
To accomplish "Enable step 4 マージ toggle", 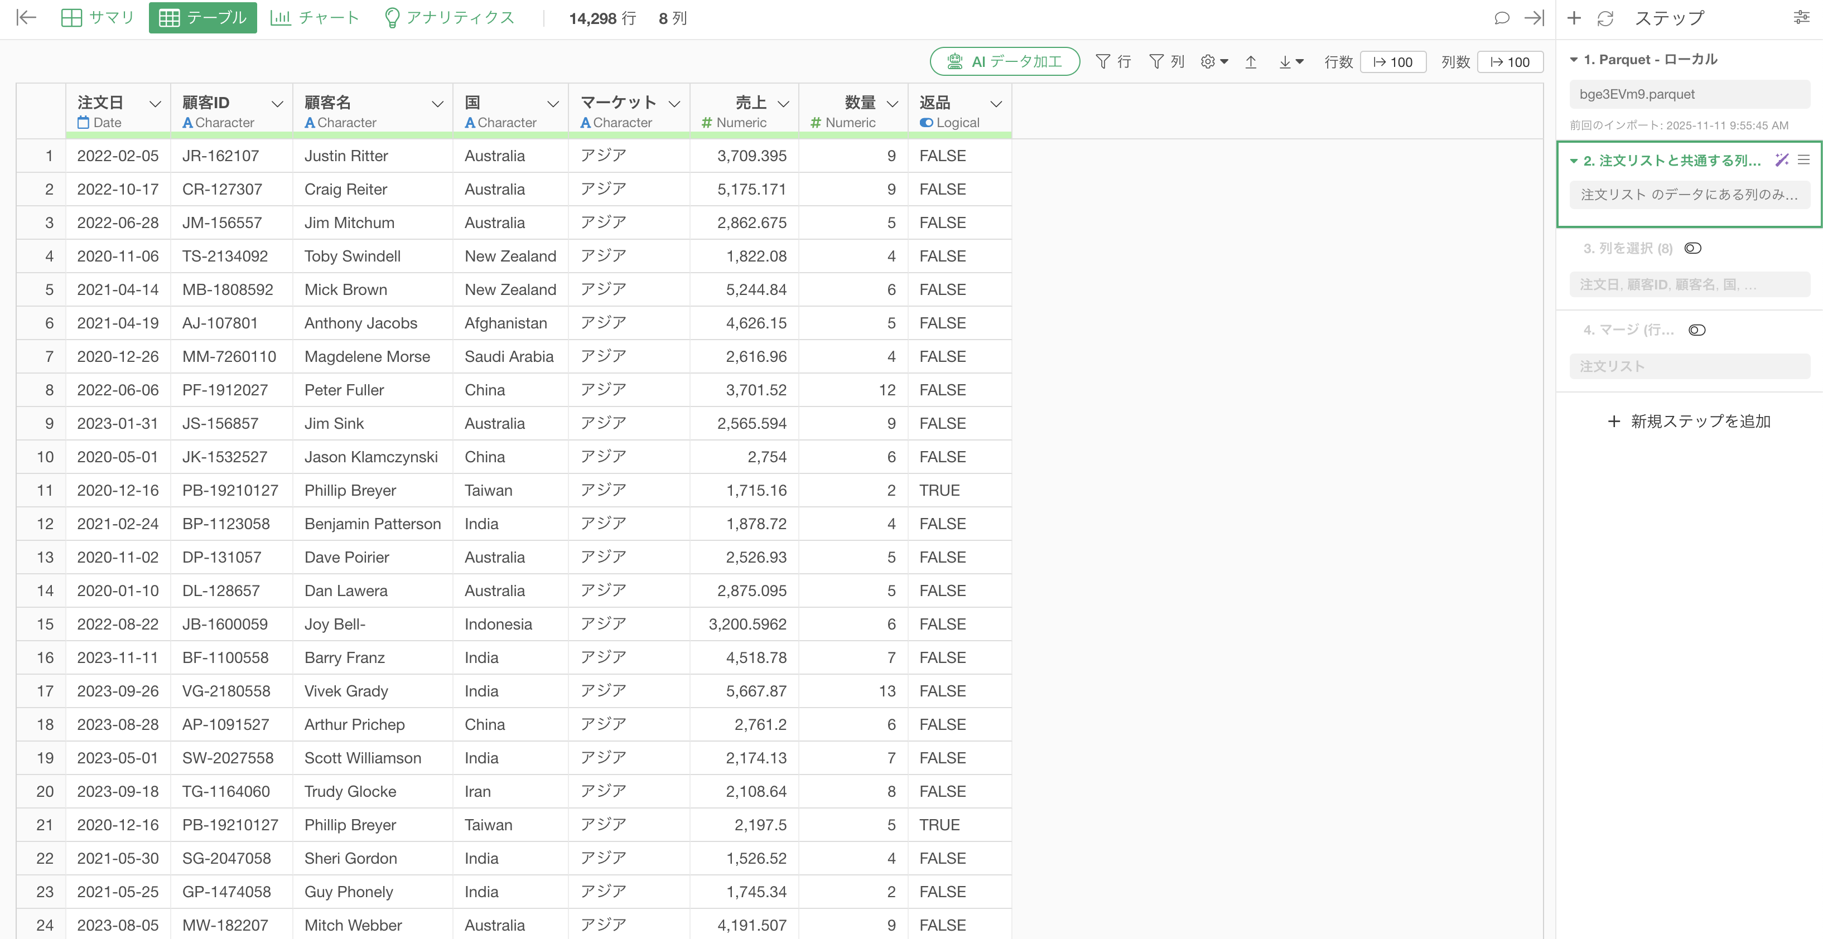I will 1697,331.
